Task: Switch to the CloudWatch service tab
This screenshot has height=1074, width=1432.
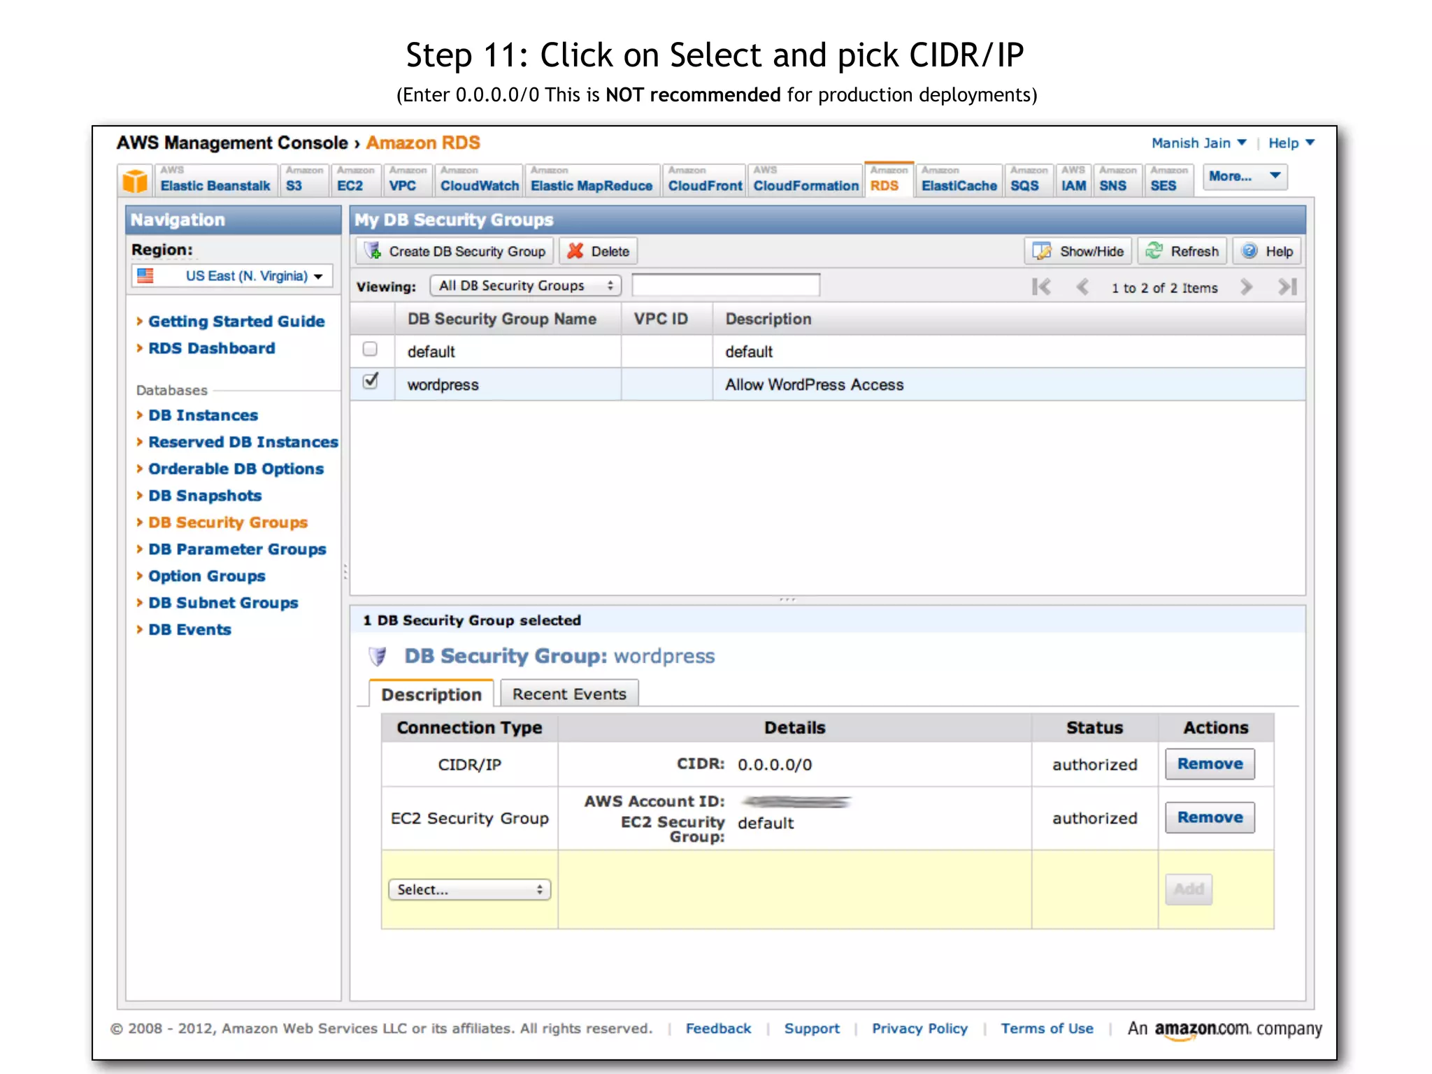Action: pyautogui.click(x=479, y=180)
